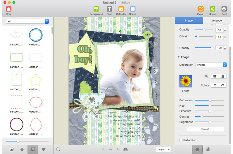The width and height of the screenshot is (233, 154).
Task: Choose the red dotted square frame thumbnail
Action: tap(17, 102)
